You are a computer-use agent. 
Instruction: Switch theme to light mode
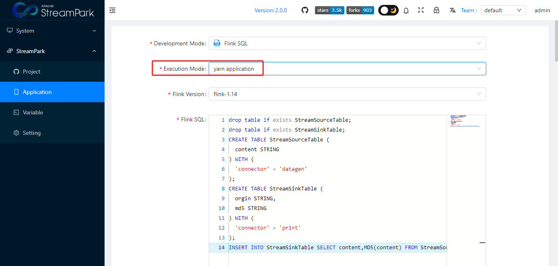(384, 10)
